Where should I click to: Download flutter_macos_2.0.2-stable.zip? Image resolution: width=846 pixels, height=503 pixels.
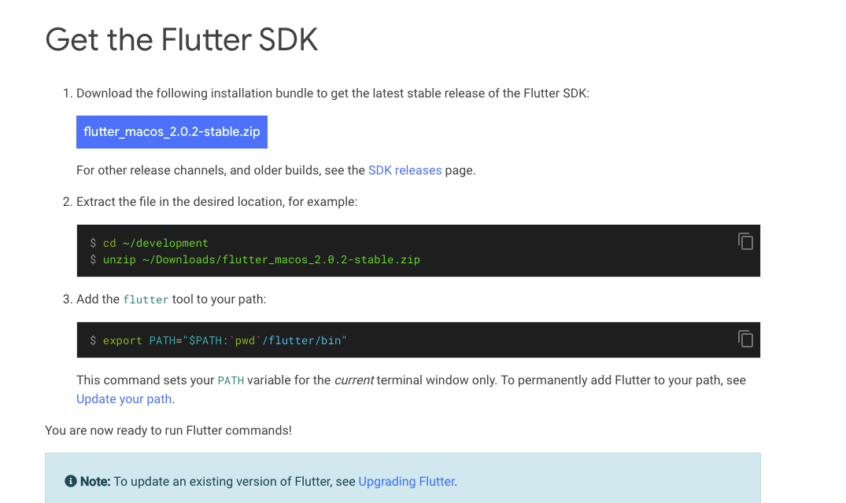(x=172, y=132)
